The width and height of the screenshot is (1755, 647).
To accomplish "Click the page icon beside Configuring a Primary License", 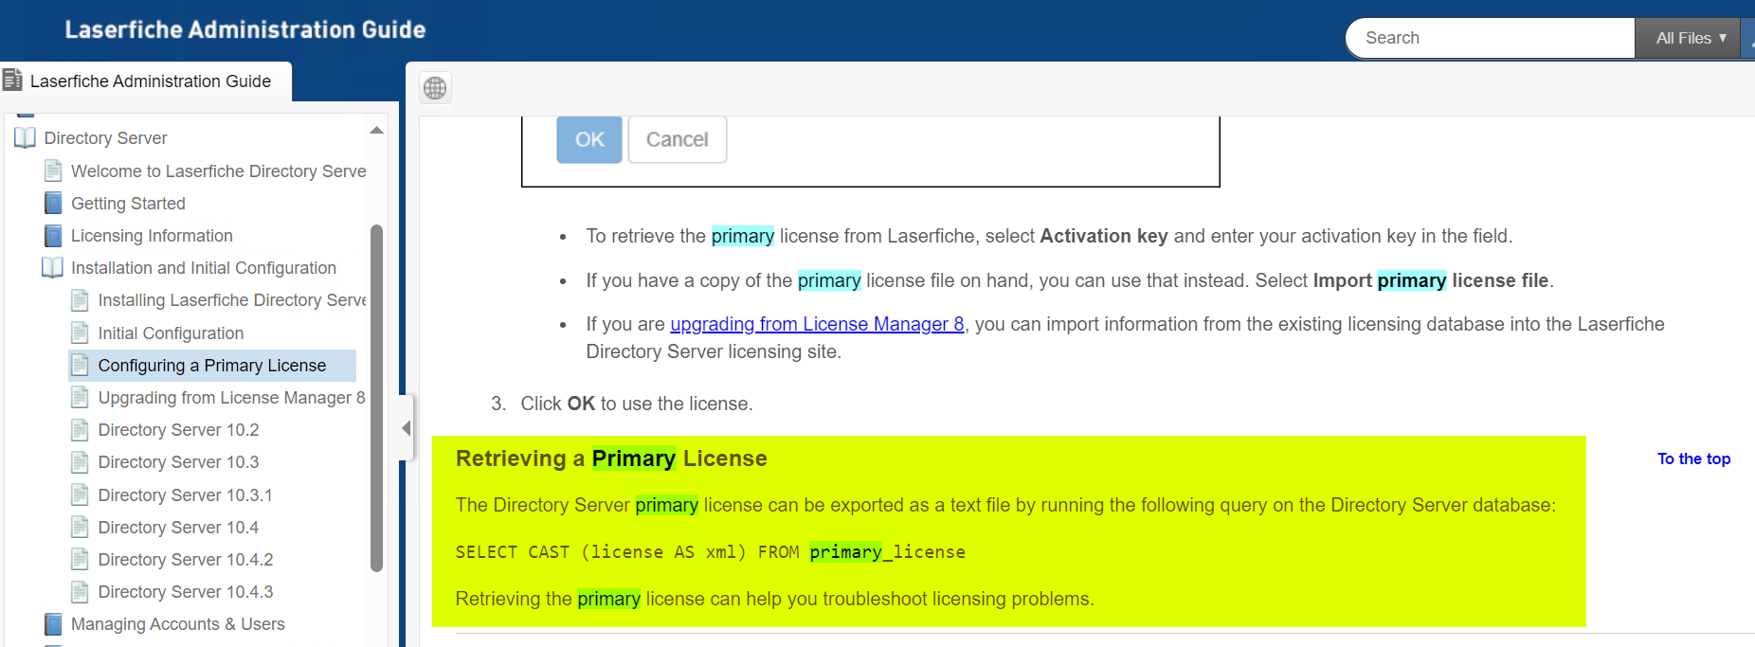I will (x=81, y=366).
